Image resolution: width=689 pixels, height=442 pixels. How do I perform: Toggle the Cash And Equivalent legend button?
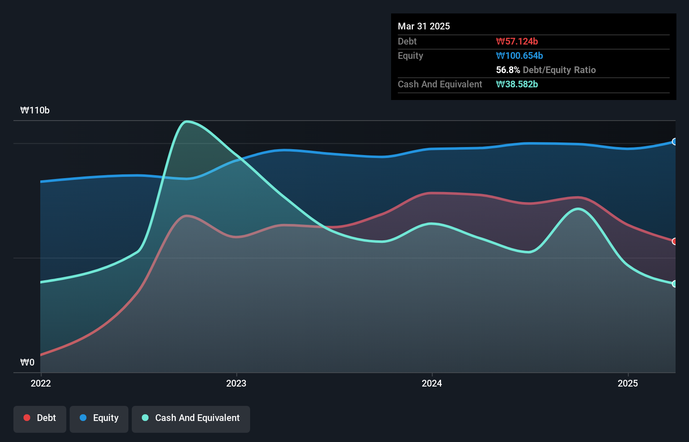point(191,419)
